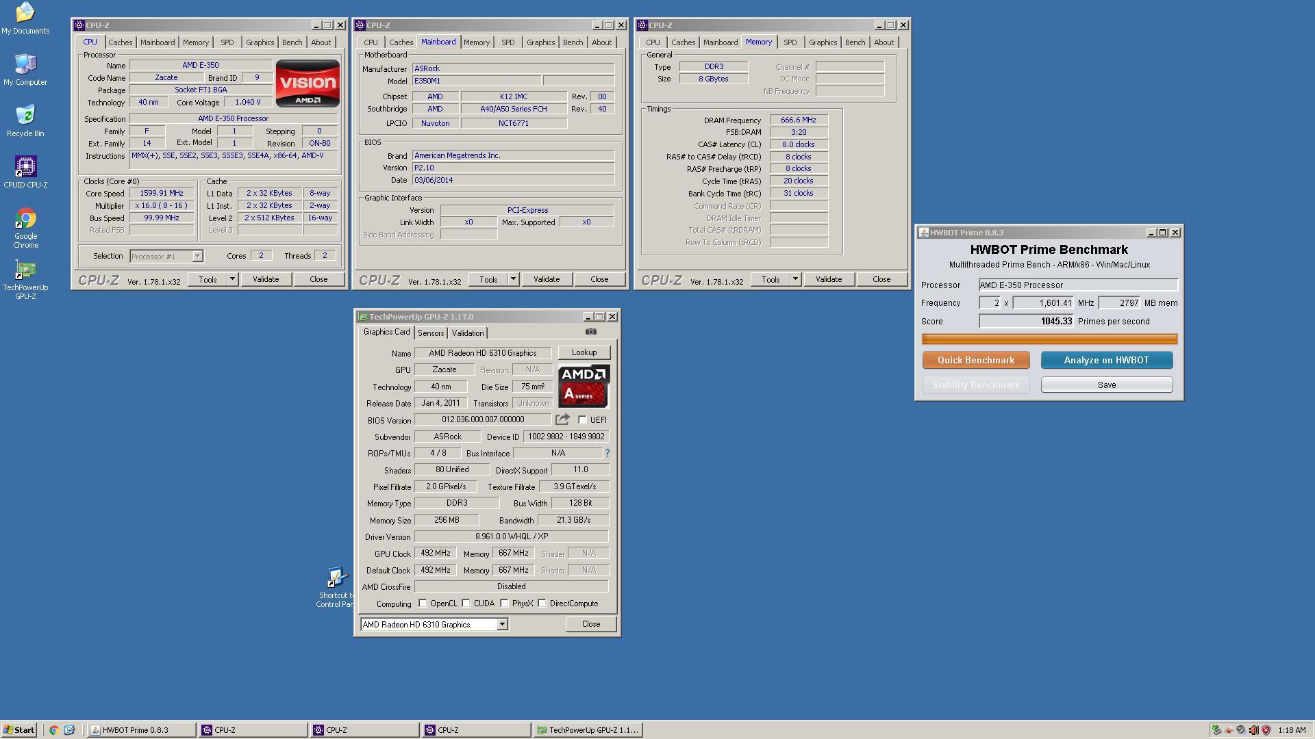Image resolution: width=1315 pixels, height=739 pixels.
Task: Open About tab in Memory CPU-Z window
Action: point(884,42)
